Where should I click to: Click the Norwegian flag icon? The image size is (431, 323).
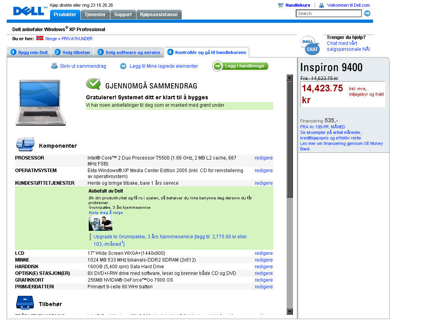(40, 38)
